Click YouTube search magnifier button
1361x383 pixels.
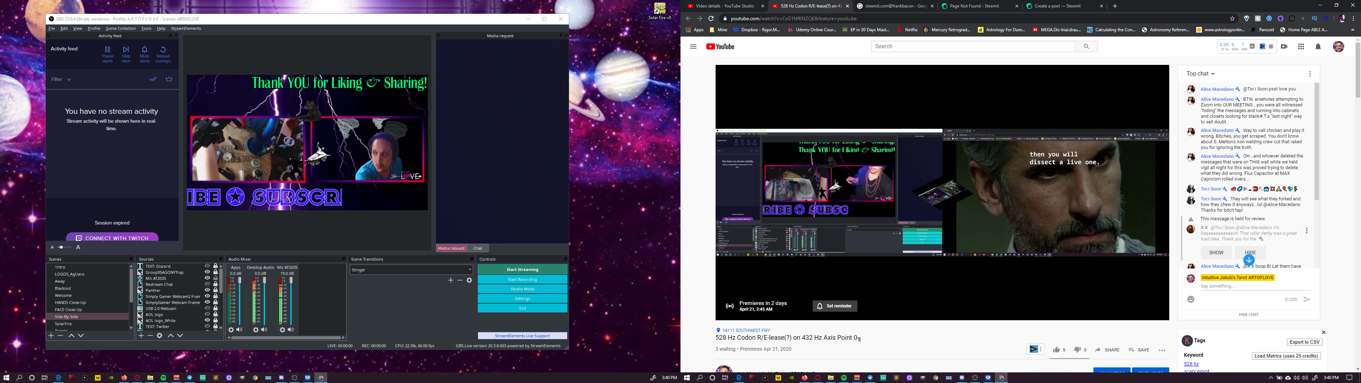[x=1086, y=46]
